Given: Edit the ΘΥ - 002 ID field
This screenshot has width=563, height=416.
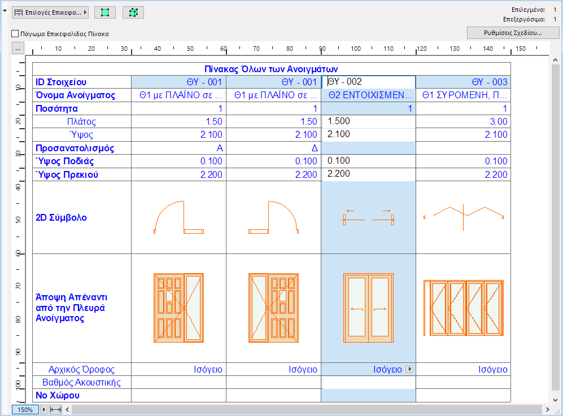Looking at the screenshot, I should 368,82.
